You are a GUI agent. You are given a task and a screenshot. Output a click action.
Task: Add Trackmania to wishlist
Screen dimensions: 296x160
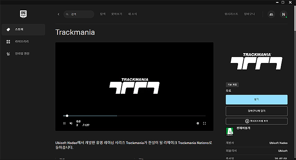(256, 121)
